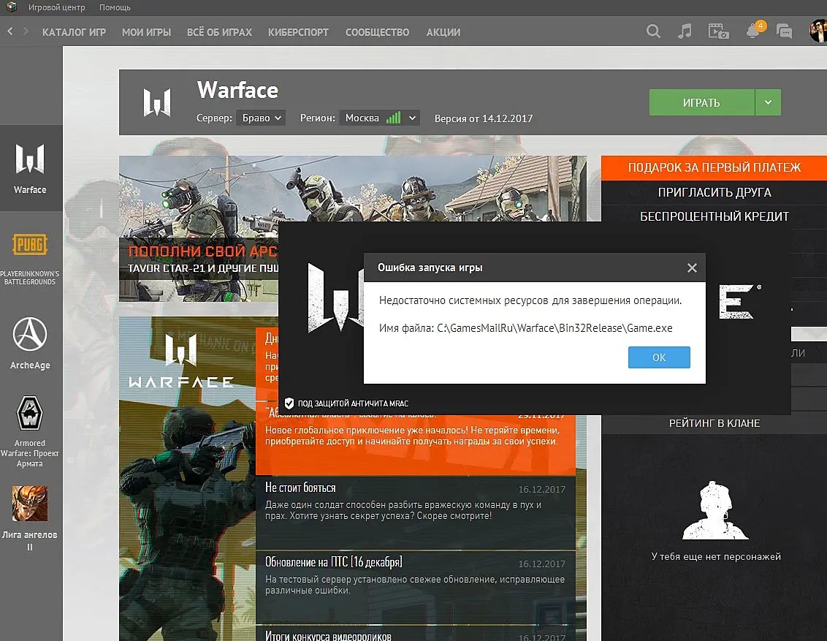Click the Warface logo in header
827x641 pixels.
click(157, 102)
